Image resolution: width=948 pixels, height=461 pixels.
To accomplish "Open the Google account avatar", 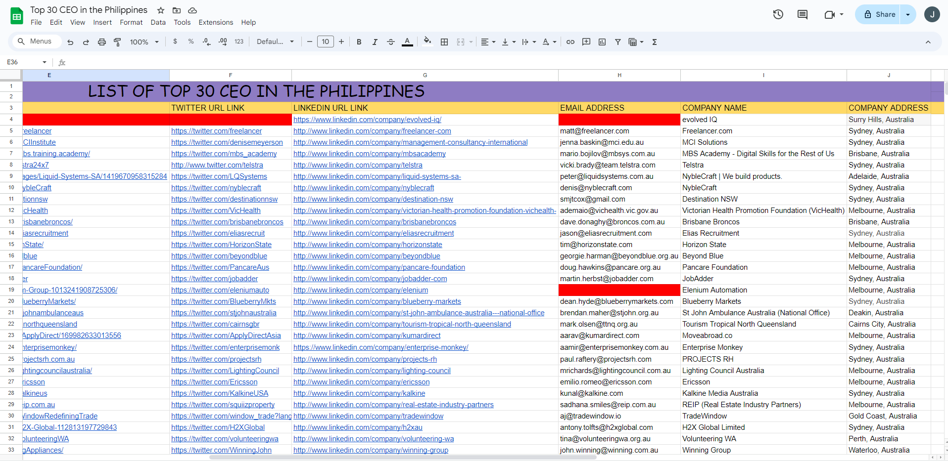I will tap(932, 14).
